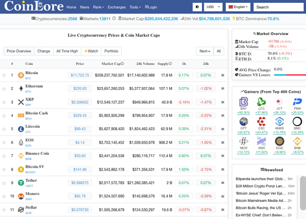This screenshot has width=306, height=219.
Task: Click the Tether coin icon
Action: click(21, 183)
